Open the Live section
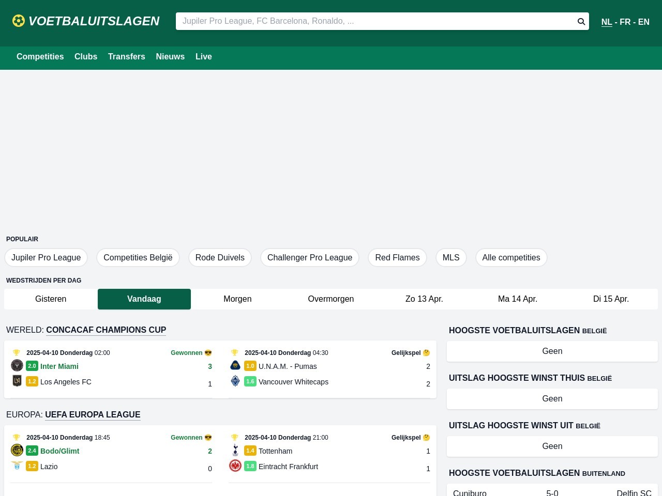Image resolution: width=662 pixels, height=496 pixels. [x=204, y=57]
